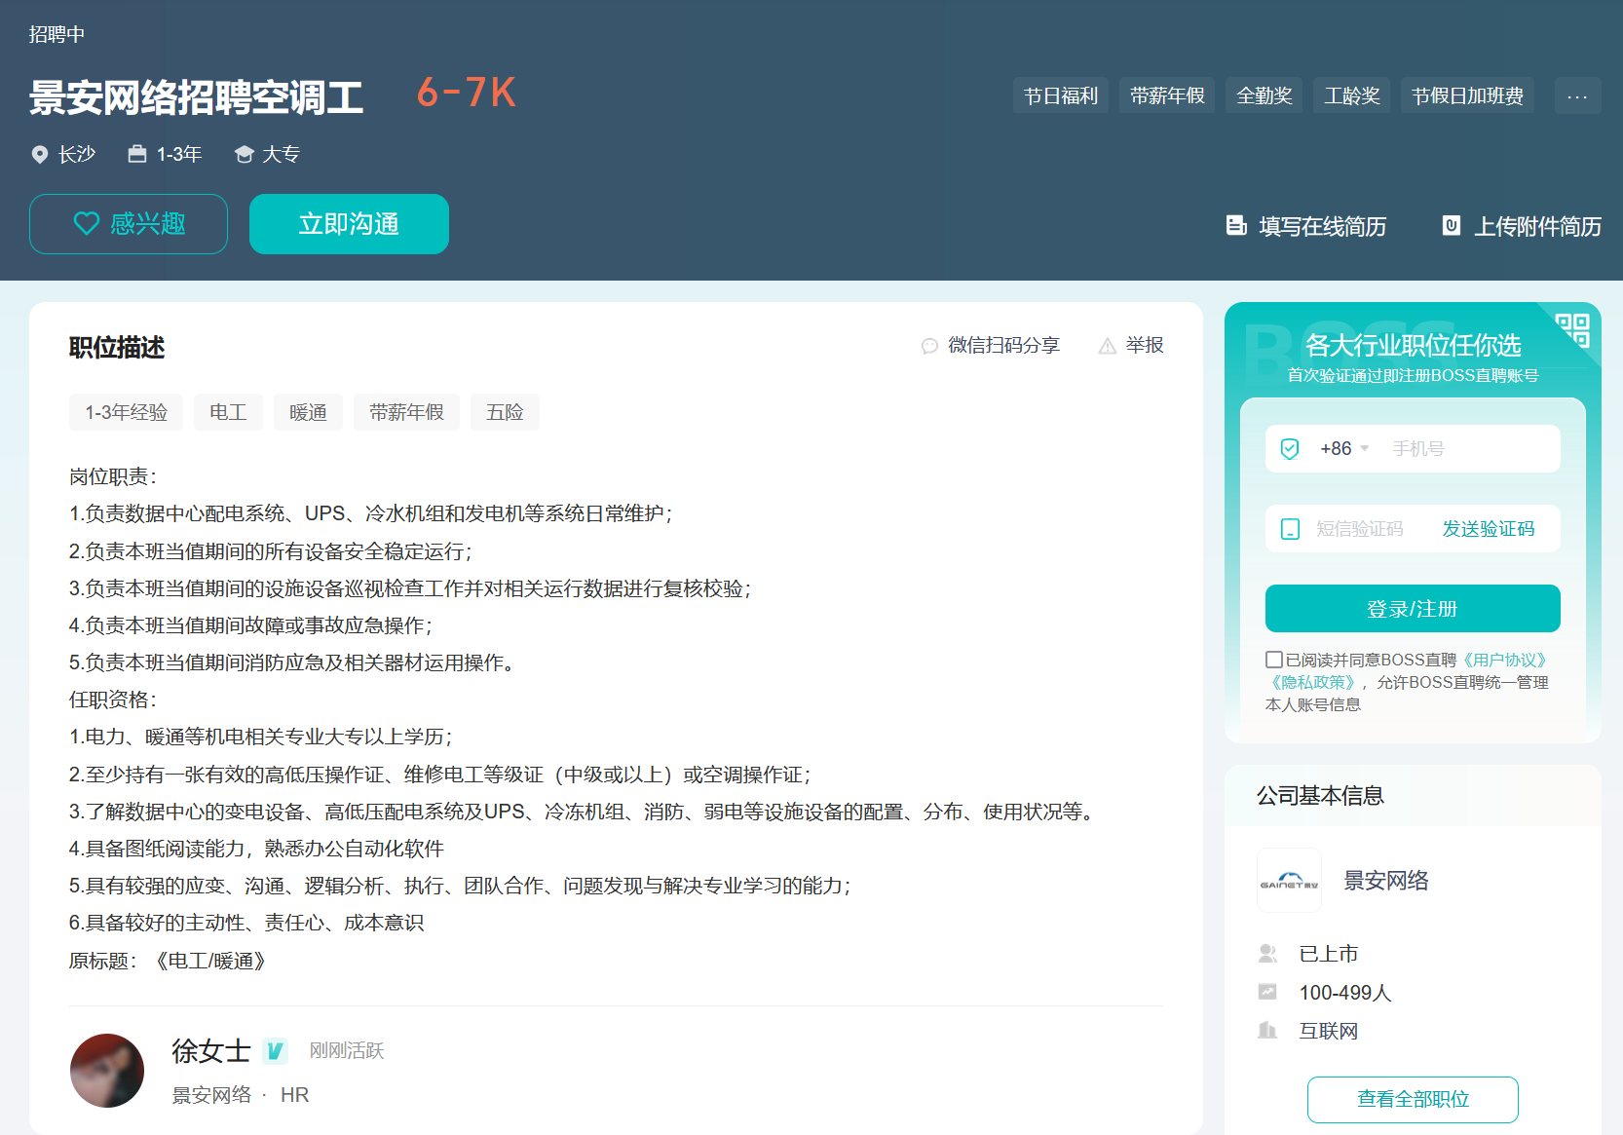Screen dimensions: 1623x1135
Task: Select the 工龄奖 benefit tag
Action: point(1351,95)
